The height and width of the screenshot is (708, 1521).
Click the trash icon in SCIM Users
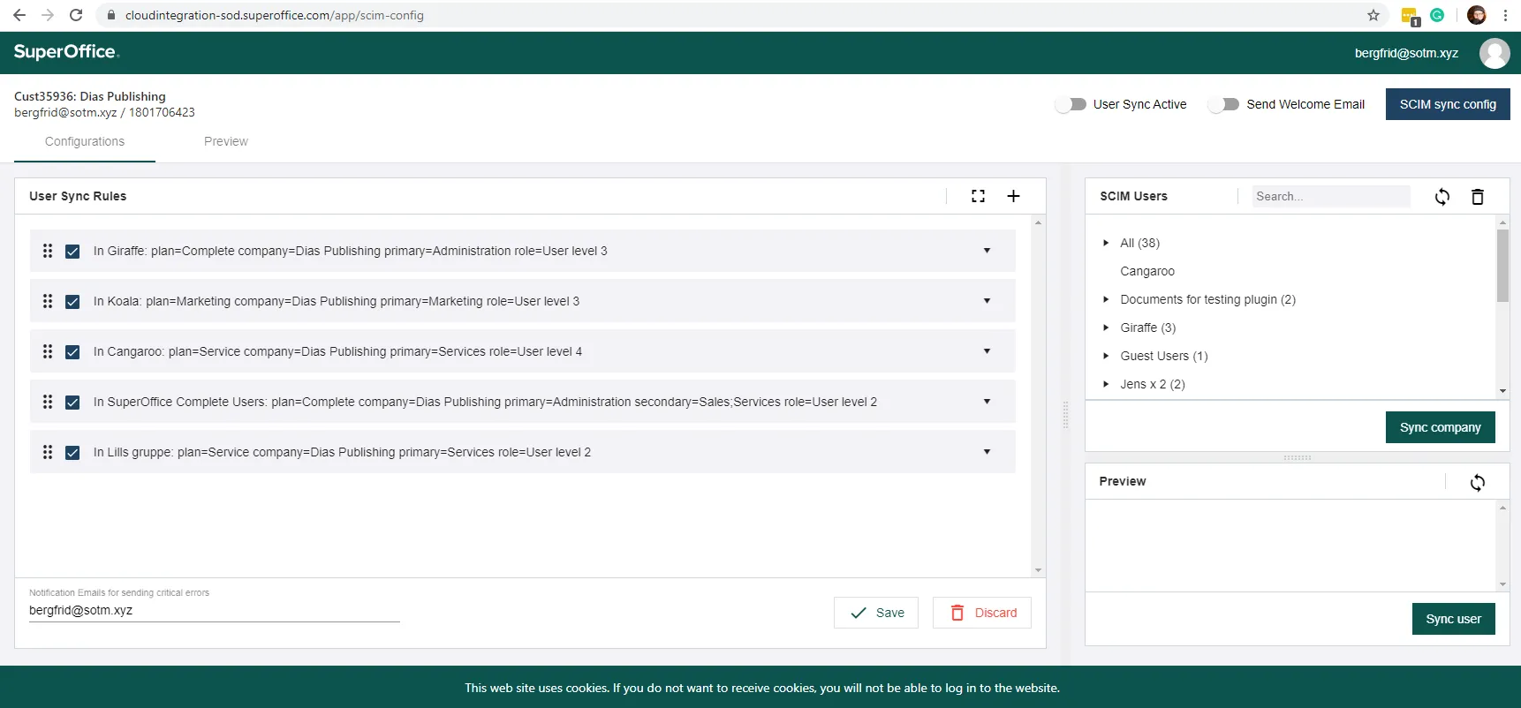[1477, 197]
